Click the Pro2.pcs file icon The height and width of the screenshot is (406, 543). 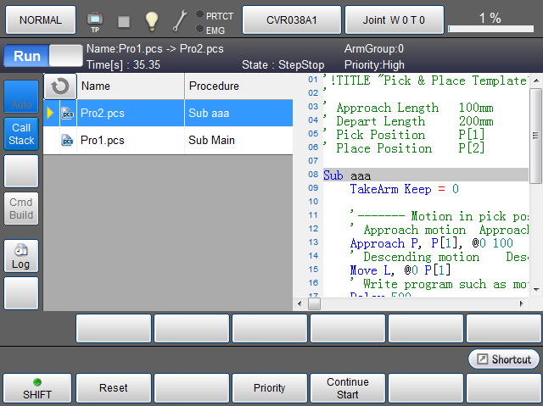tap(67, 113)
